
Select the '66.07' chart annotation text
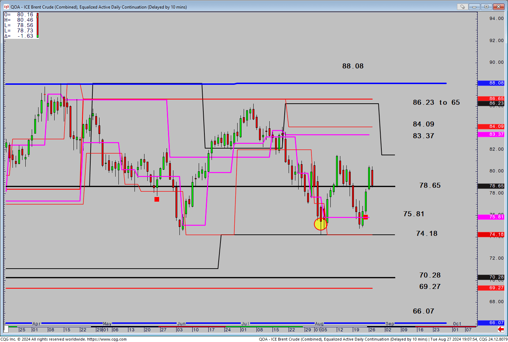coord(423,311)
